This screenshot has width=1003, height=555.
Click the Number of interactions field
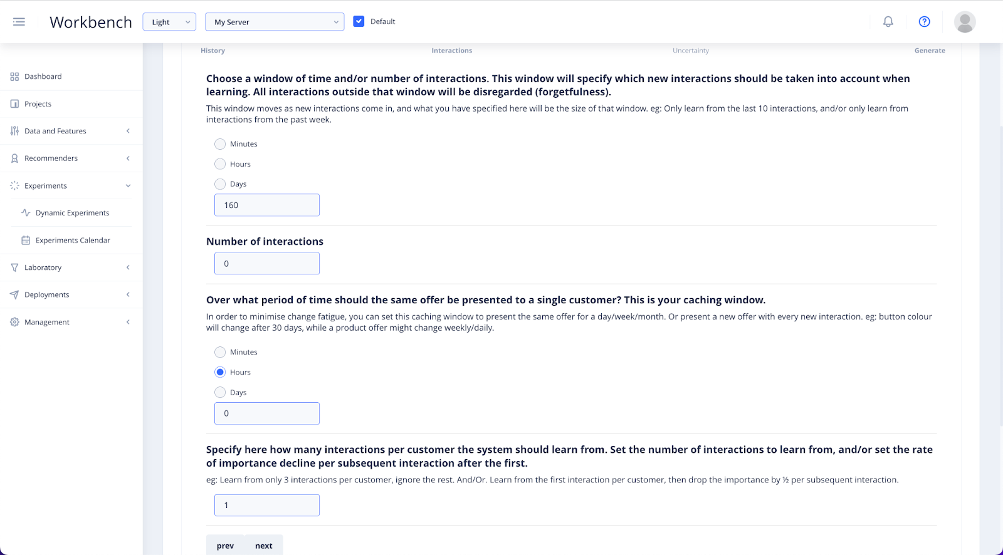[267, 264]
